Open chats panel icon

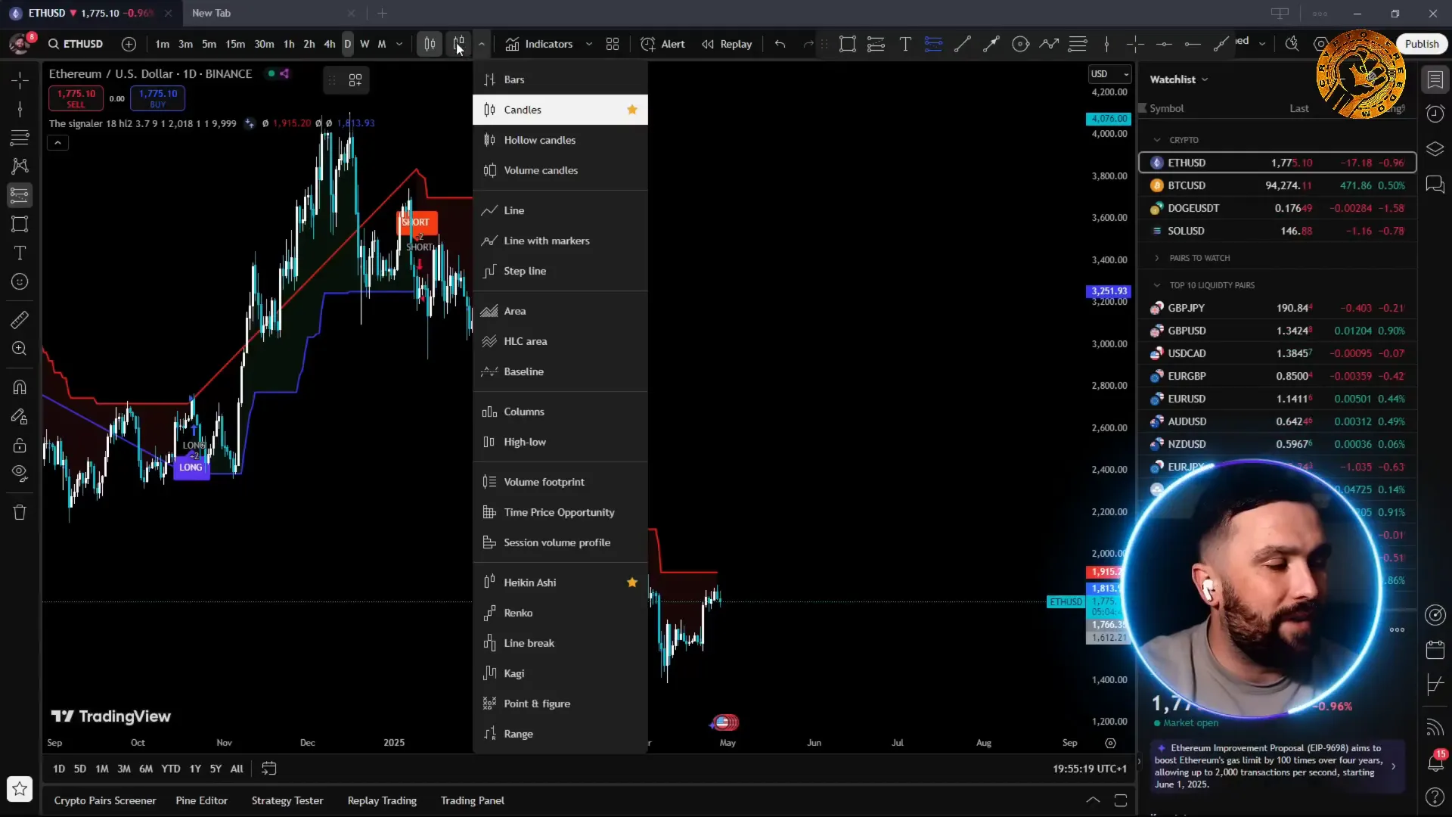click(x=1435, y=184)
